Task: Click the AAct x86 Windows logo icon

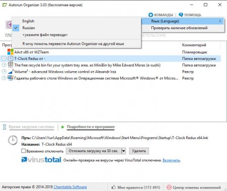Action: pos(11,52)
